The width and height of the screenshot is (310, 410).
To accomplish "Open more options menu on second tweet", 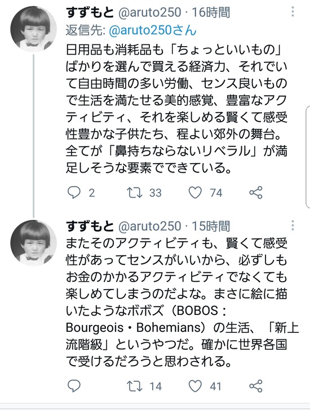I will click(x=293, y=226).
